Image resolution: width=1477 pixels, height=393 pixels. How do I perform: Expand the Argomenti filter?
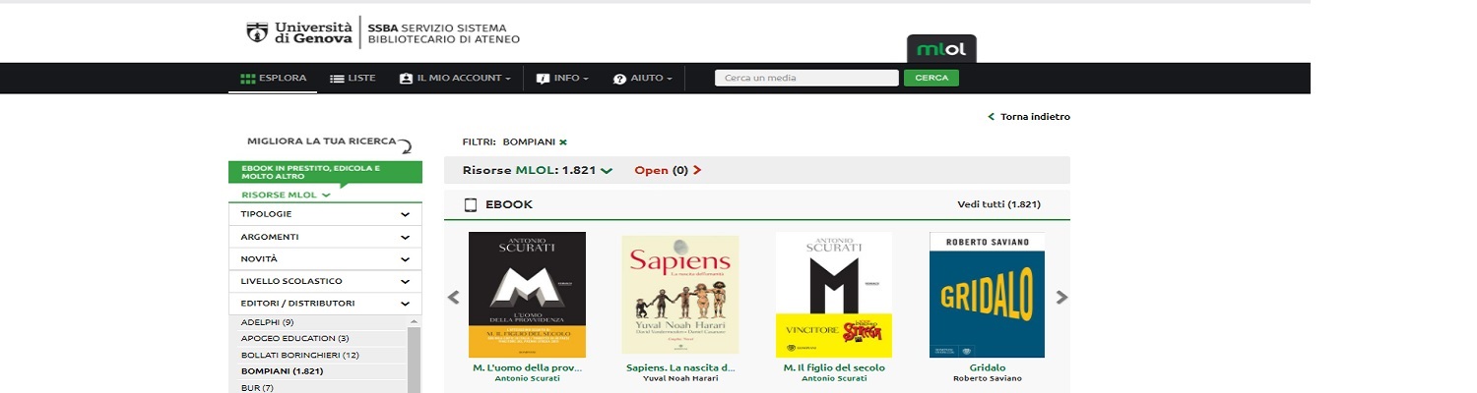pos(325,237)
